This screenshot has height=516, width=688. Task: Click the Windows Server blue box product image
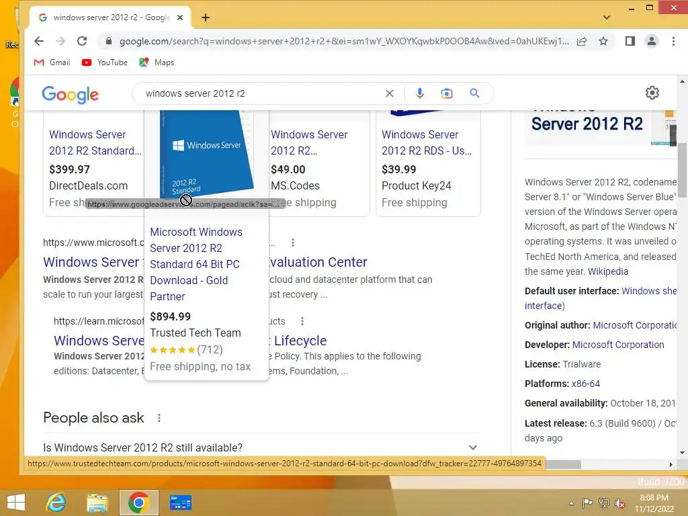click(207, 154)
